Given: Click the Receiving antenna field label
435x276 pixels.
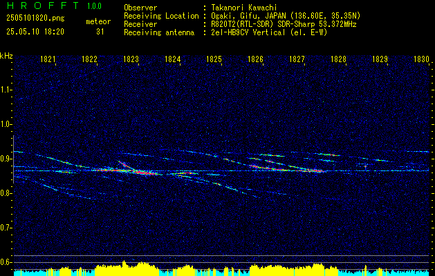Looking at the screenshot, I should click(x=159, y=32).
